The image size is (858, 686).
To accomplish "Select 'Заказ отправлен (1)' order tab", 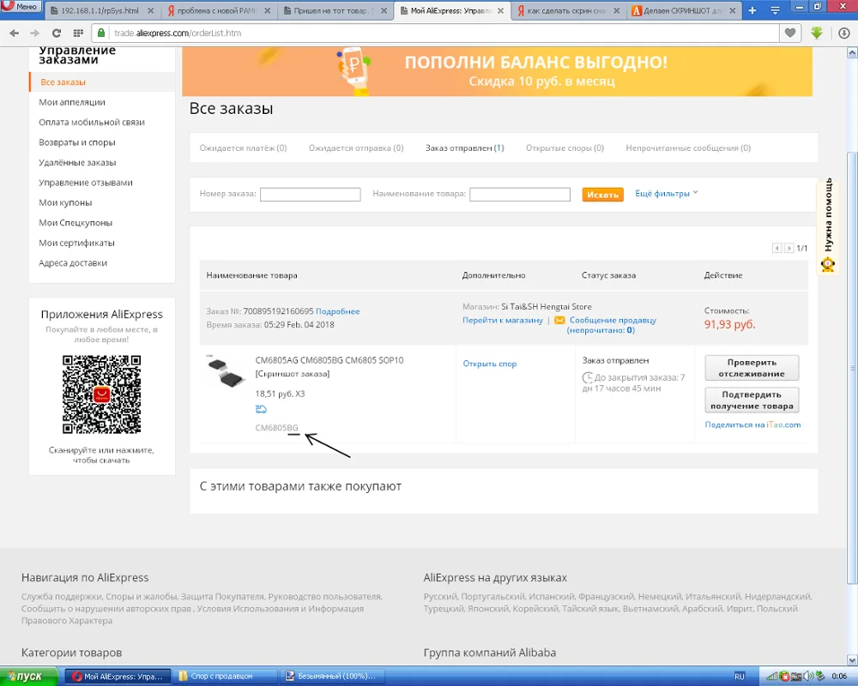I will tap(464, 147).
